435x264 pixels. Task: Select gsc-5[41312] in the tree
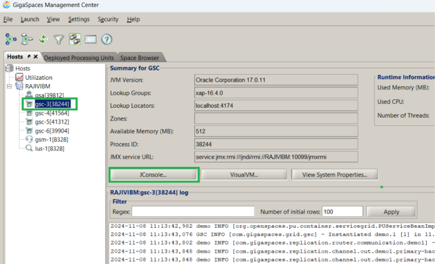(52, 122)
